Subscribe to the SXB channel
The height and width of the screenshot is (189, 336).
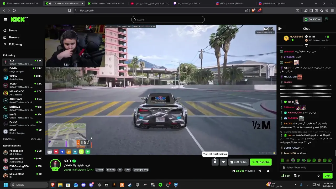(x=261, y=162)
